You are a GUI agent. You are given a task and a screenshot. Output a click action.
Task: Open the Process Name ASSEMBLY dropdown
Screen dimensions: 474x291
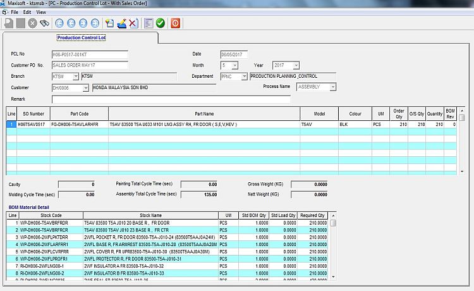(x=332, y=87)
